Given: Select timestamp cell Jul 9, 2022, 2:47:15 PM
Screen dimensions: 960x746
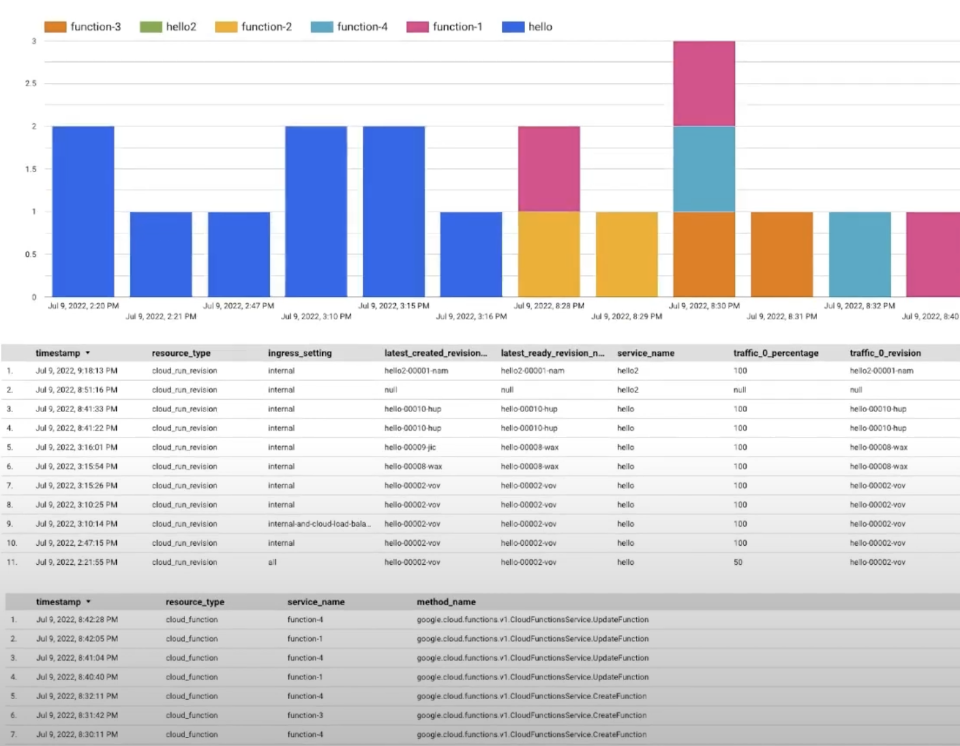Looking at the screenshot, I should coord(76,543).
